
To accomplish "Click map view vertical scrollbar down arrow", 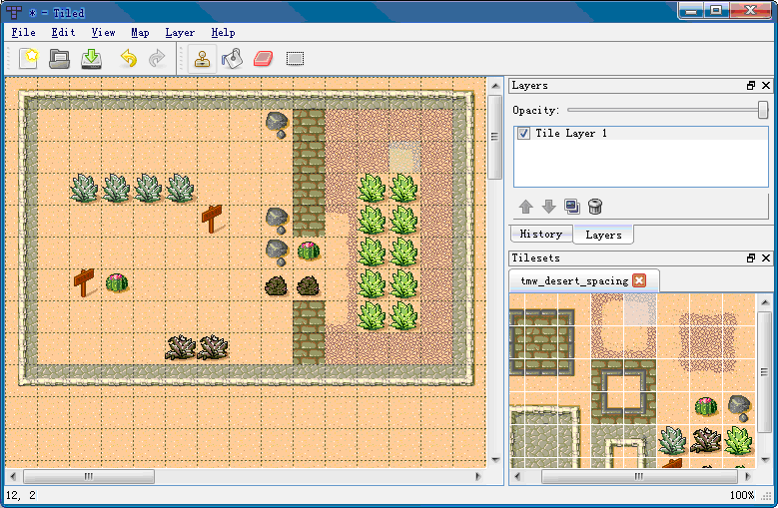I will pyautogui.click(x=495, y=460).
